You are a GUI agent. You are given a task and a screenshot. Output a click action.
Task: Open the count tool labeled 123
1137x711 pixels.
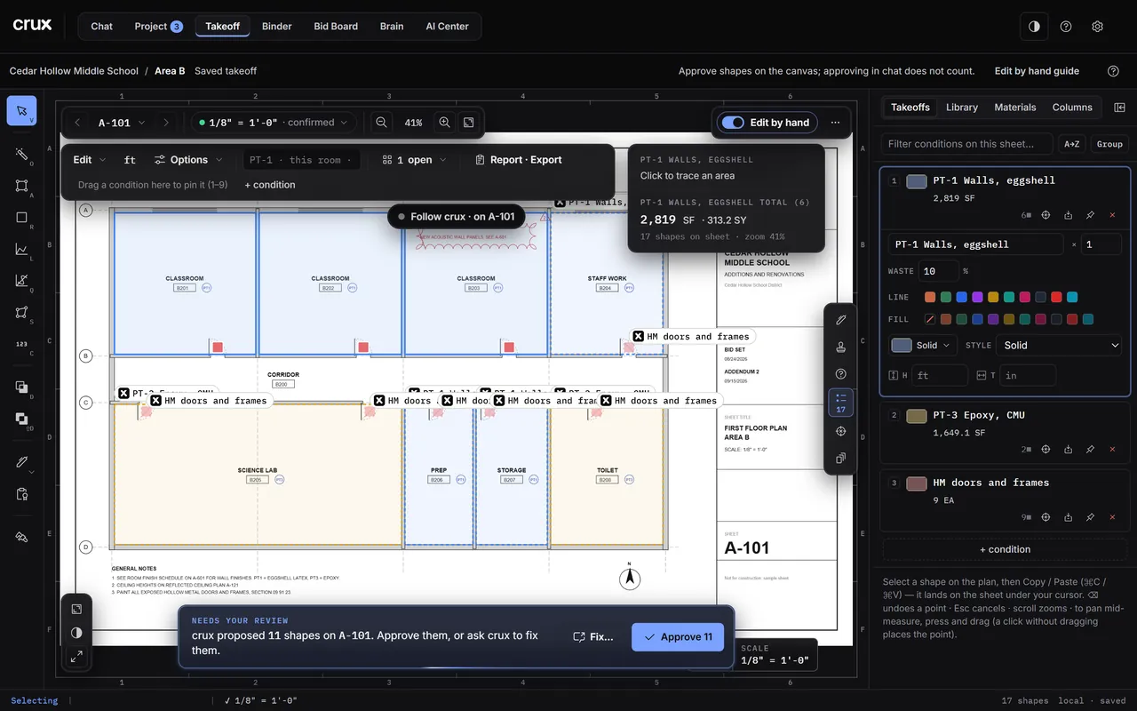[x=21, y=344]
